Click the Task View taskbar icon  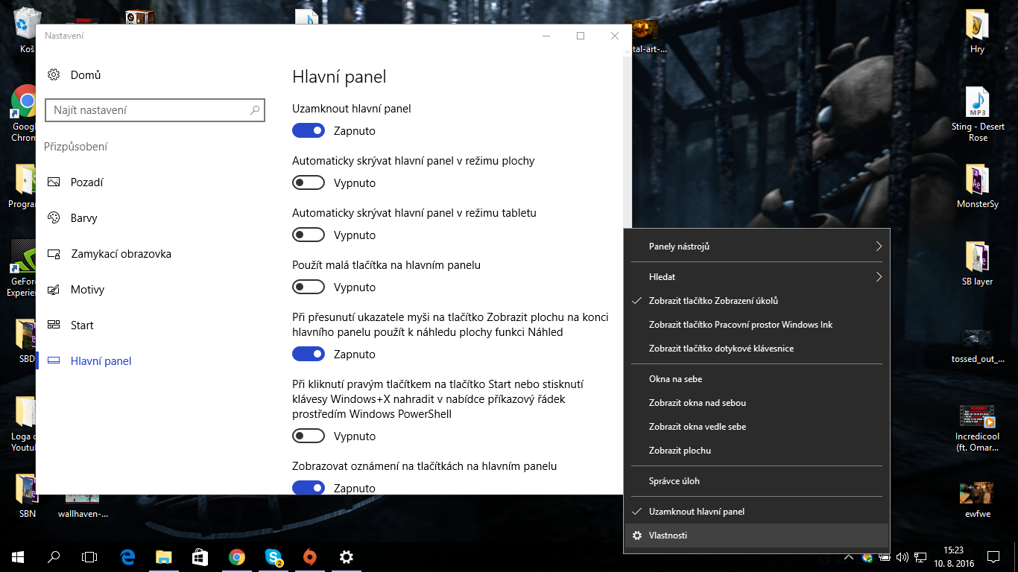[89, 556]
